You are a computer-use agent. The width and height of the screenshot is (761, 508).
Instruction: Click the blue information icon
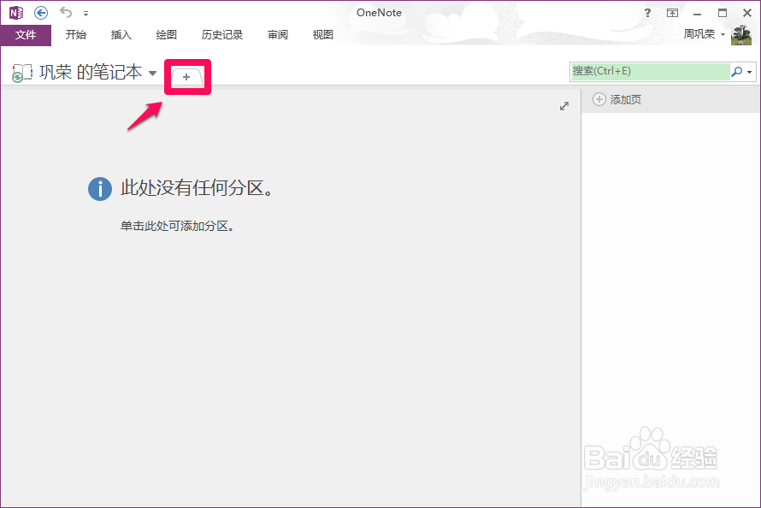[100, 189]
